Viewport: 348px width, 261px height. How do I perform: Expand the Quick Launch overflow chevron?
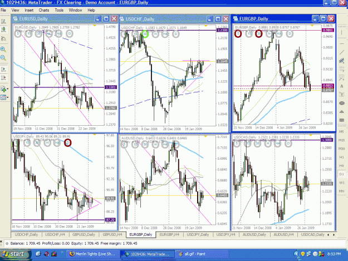(x=62, y=252)
